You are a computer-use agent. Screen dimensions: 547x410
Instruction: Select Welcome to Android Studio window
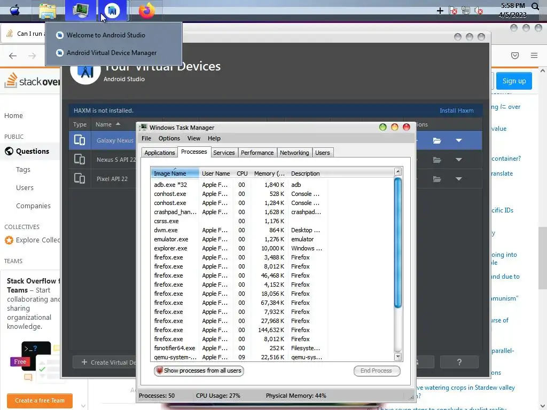106,35
